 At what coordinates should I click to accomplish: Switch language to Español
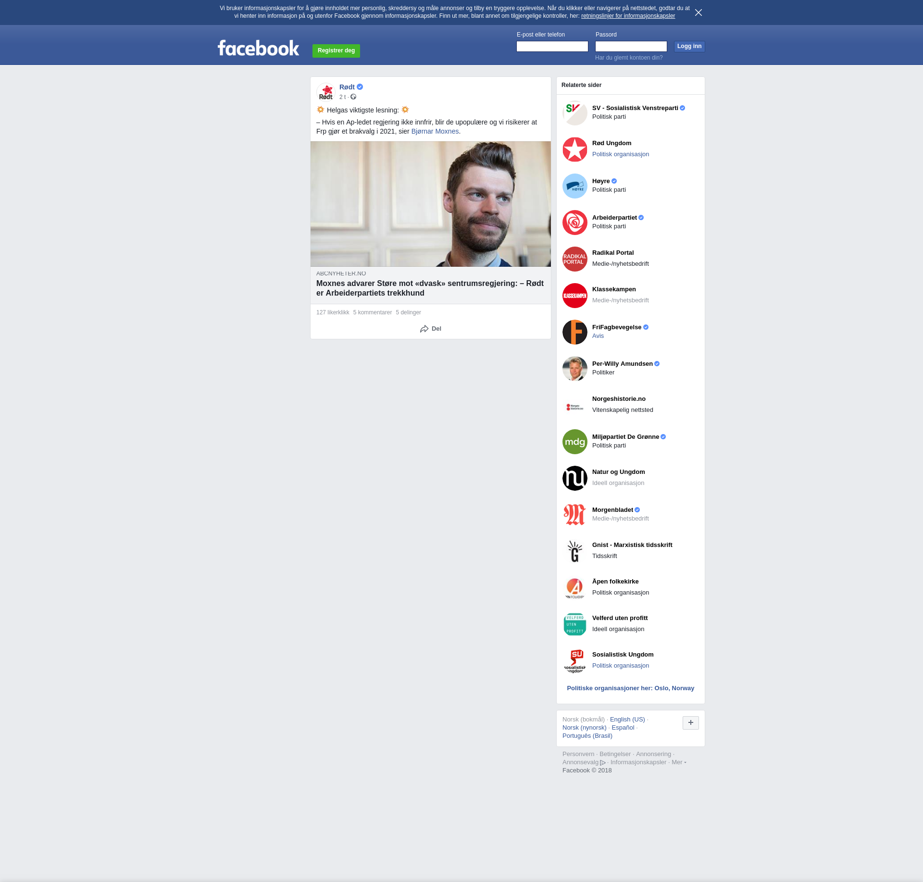pyautogui.click(x=623, y=728)
